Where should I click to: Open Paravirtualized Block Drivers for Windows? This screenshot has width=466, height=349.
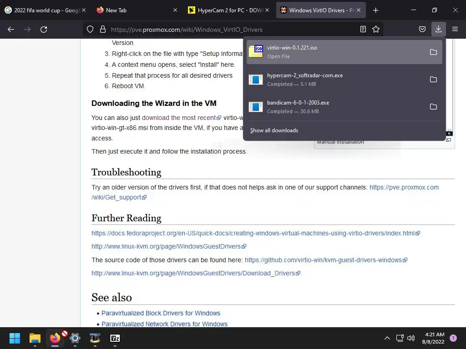point(161,313)
